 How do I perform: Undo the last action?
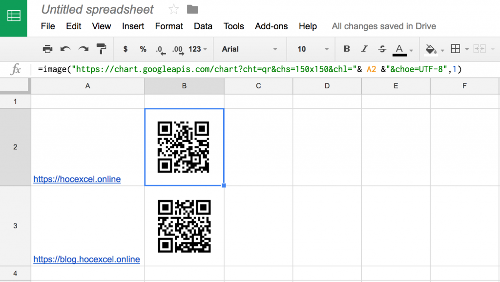[65, 49]
